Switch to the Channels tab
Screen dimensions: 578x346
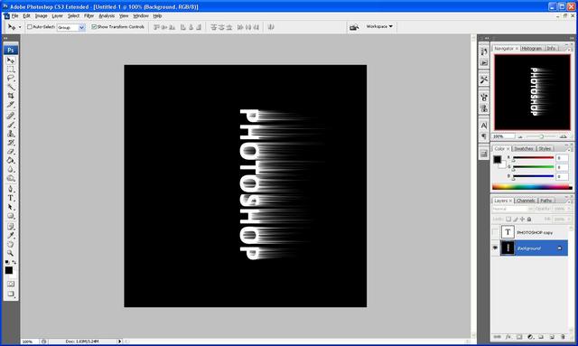(526, 201)
